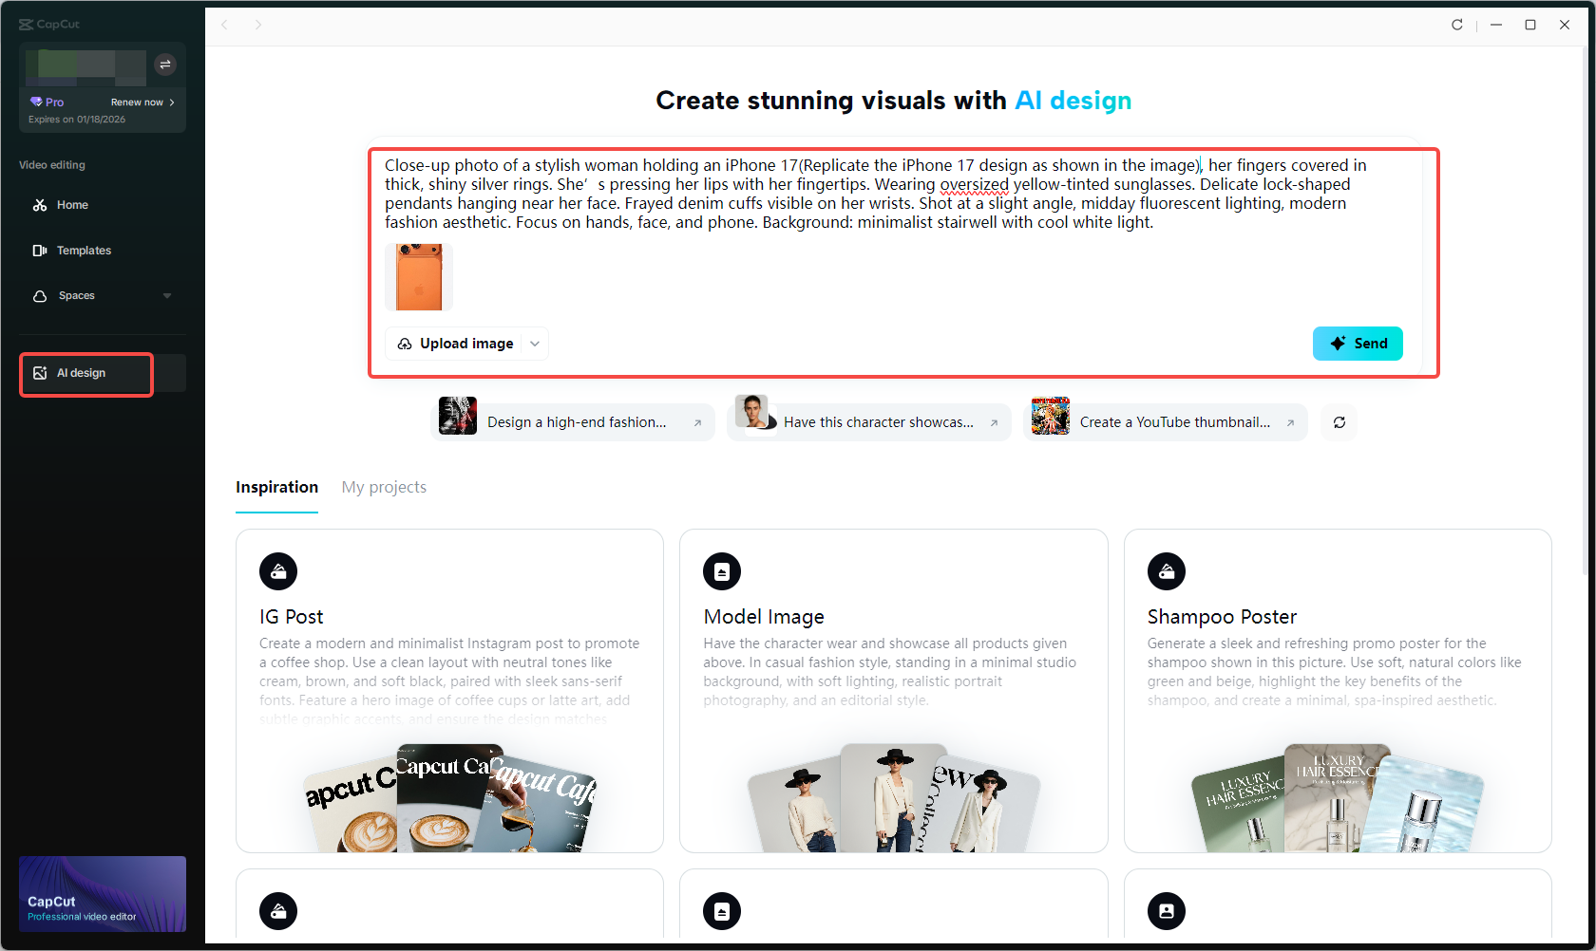Open Home in the Video editing sidebar

pos(70,204)
